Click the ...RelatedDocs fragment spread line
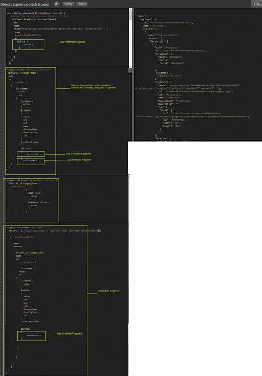This screenshot has width=262, height=376. point(29,161)
